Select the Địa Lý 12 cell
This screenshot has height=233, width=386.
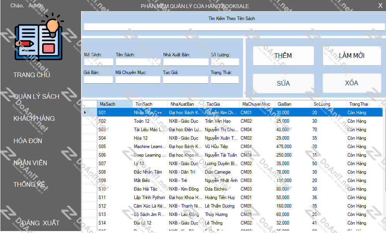click(x=150, y=223)
